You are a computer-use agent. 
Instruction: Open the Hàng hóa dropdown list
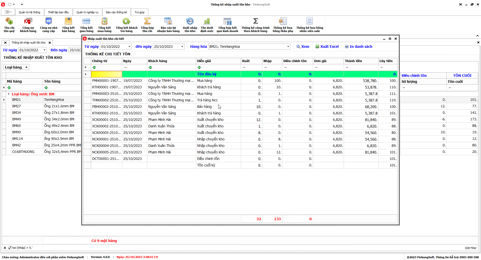point(288,47)
